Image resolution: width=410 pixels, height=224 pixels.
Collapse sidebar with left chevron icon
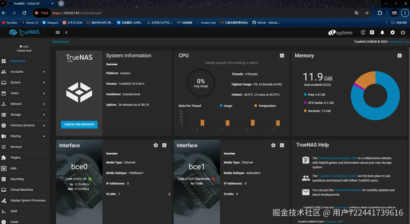(66, 32)
